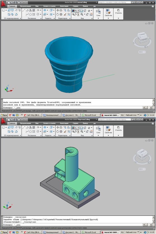Click help question mark in ваза2.dwg ribbon
The width and height of the screenshot is (156, 234).
pos(153,6)
